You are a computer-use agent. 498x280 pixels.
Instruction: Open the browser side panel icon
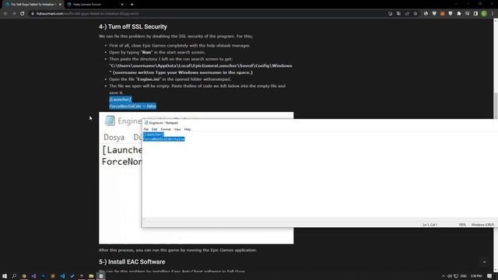tap(475, 14)
